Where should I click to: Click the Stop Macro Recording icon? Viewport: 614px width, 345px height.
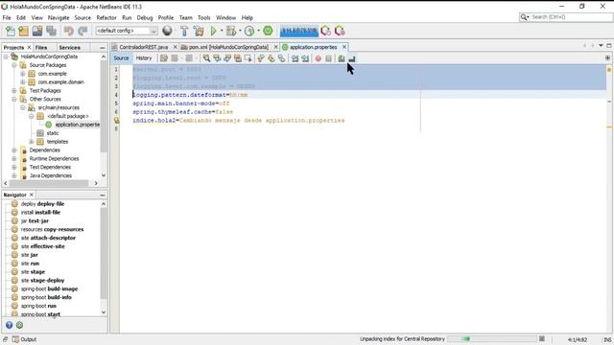point(328,58)
